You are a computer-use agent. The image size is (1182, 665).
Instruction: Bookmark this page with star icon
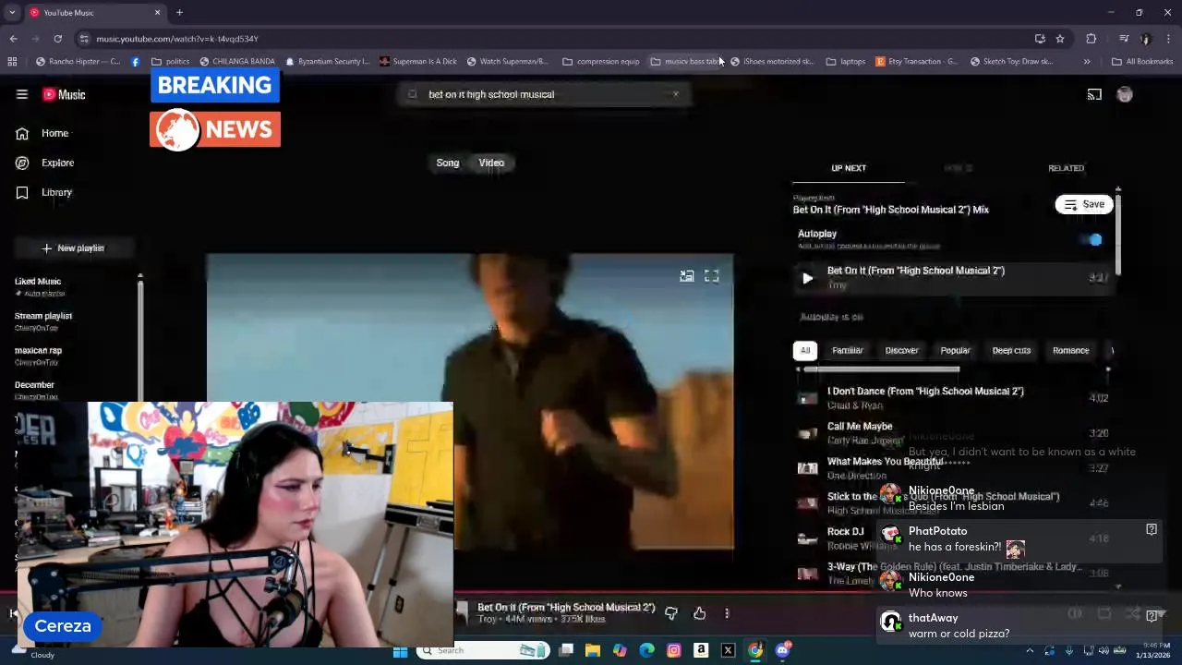1060,39
